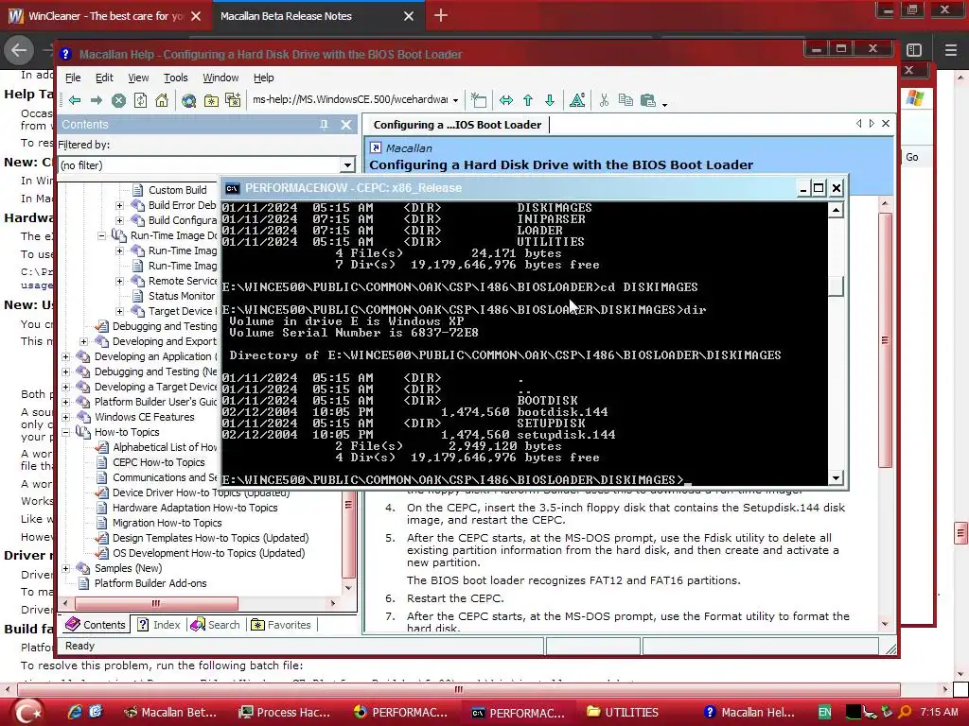Click the search magnifier tray icon
This screenshot has height=726, width=969.
point(905,713)
